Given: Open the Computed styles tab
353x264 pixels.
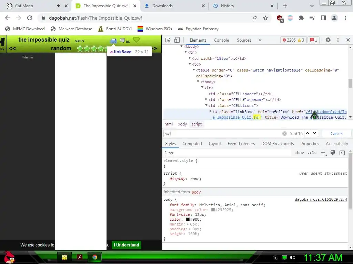Looking at the screenshot, I should [192, 144].
